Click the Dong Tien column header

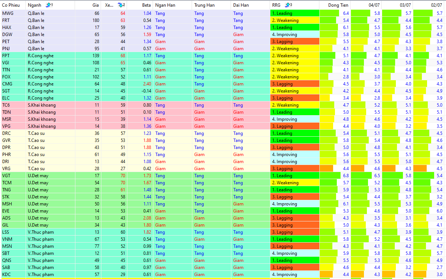coord(338,5)
